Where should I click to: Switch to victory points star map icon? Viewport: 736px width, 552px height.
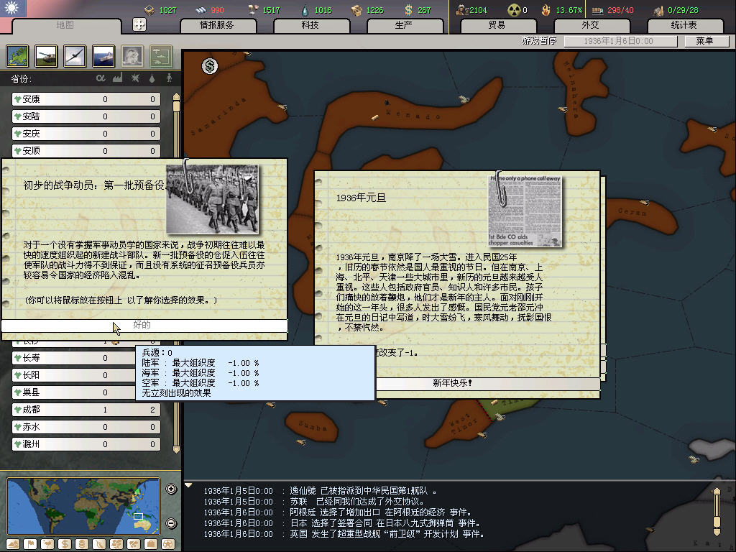[x=168, y=544]
